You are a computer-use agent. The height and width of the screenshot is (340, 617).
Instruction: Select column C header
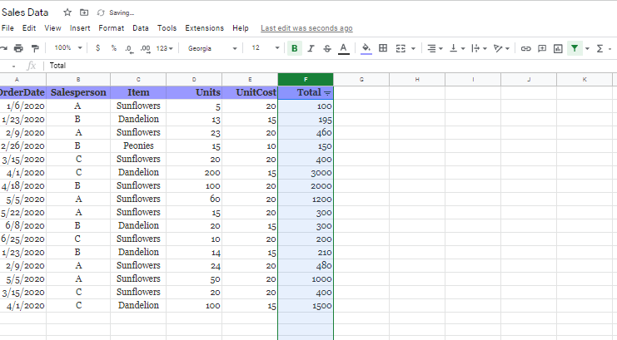(138, 80)
